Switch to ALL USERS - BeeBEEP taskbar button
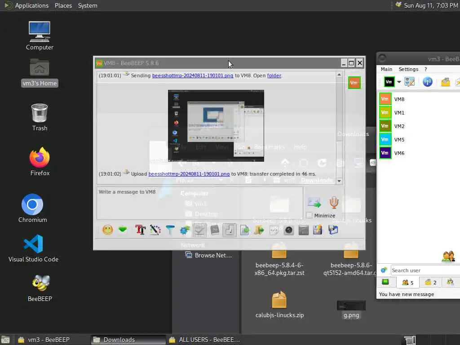Screen dimensions: 460x345 [x=205, y=340]
